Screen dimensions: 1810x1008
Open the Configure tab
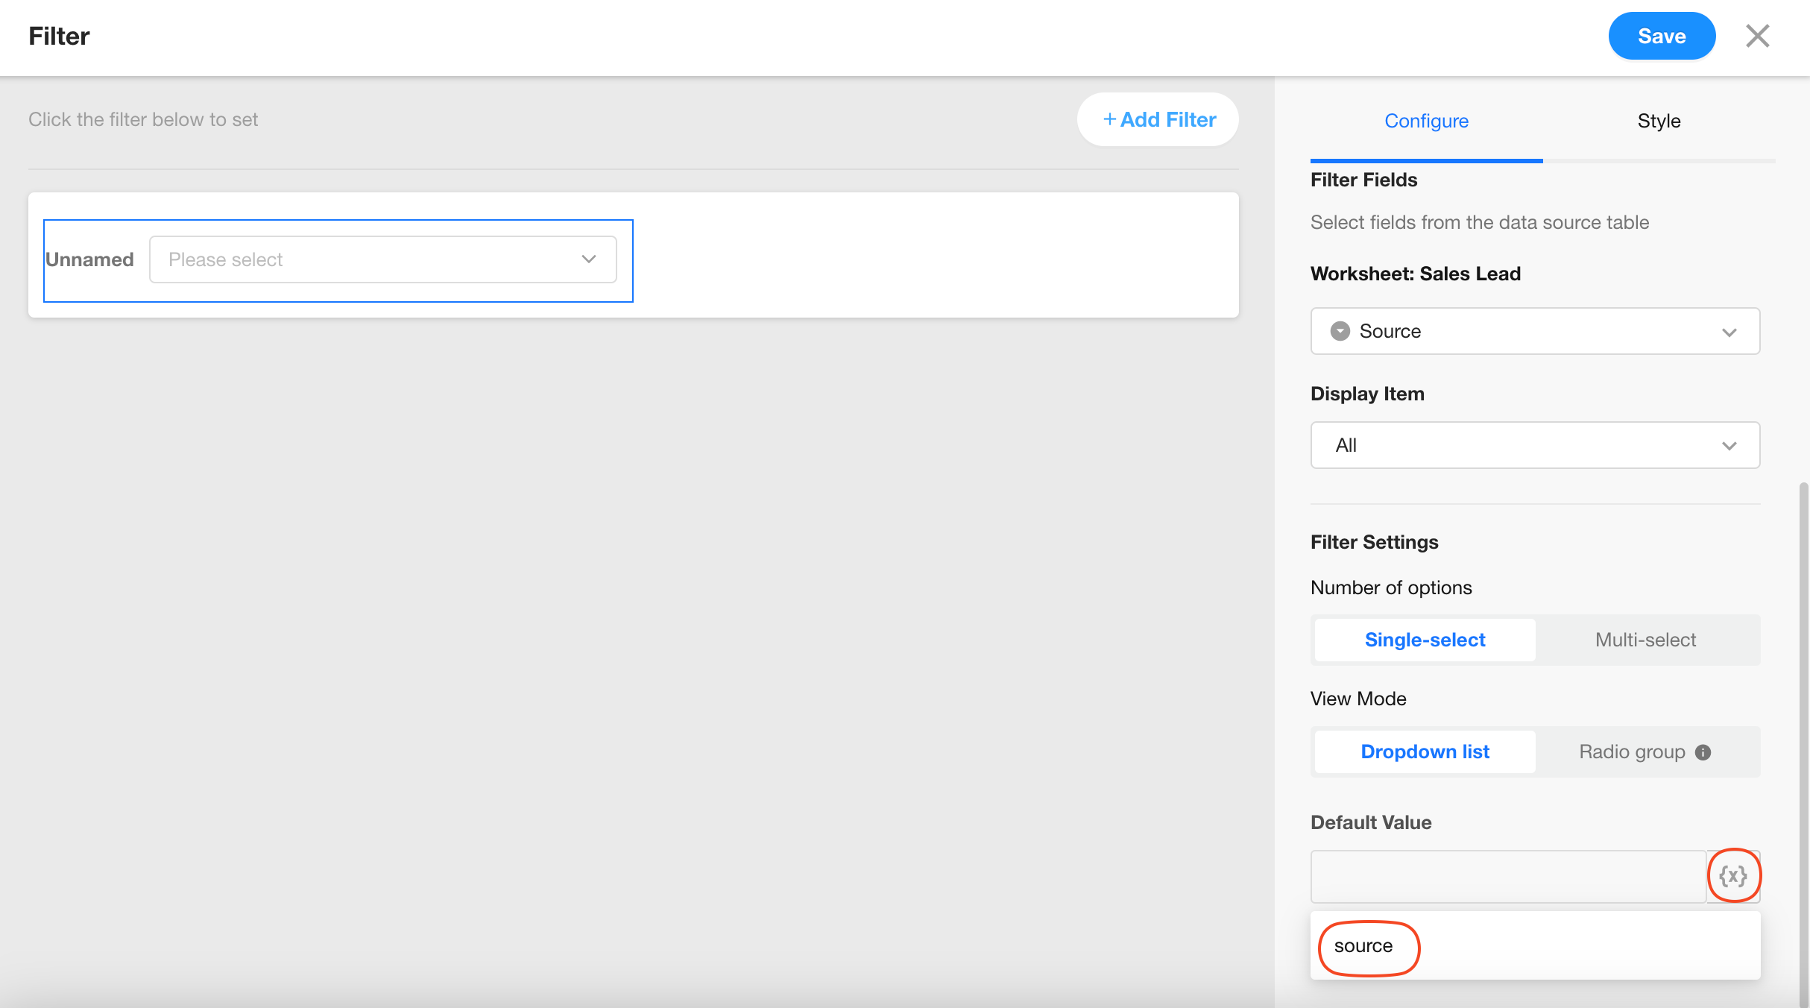[x=1426, y=121]
